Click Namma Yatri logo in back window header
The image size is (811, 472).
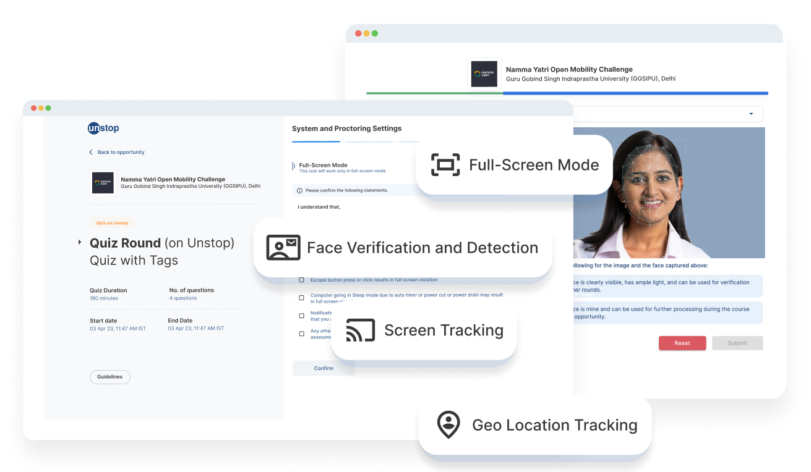click(484, 74)
